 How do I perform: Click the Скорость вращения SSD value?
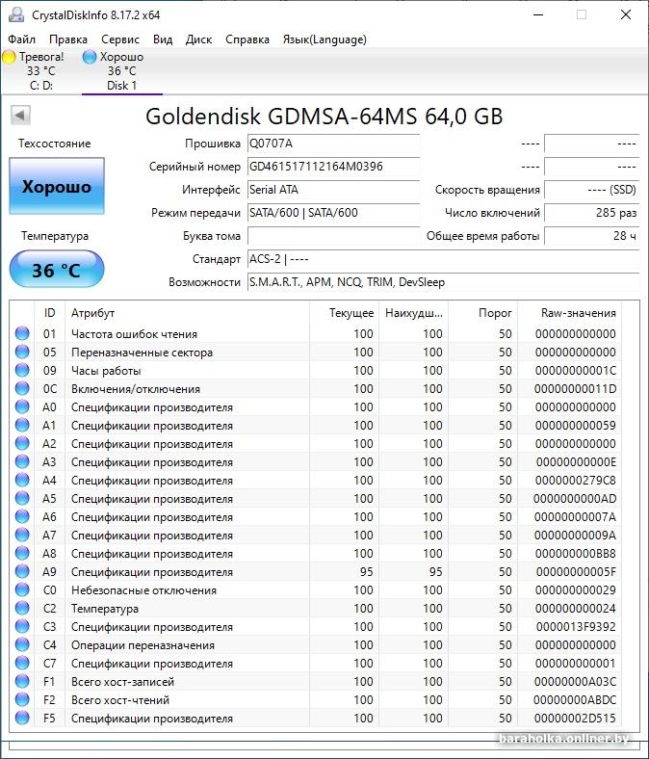591,190
